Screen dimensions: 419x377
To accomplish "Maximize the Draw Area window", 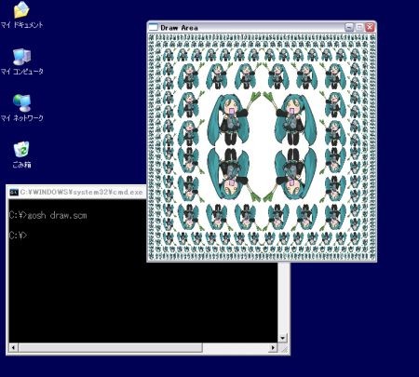I will [359, 28].
